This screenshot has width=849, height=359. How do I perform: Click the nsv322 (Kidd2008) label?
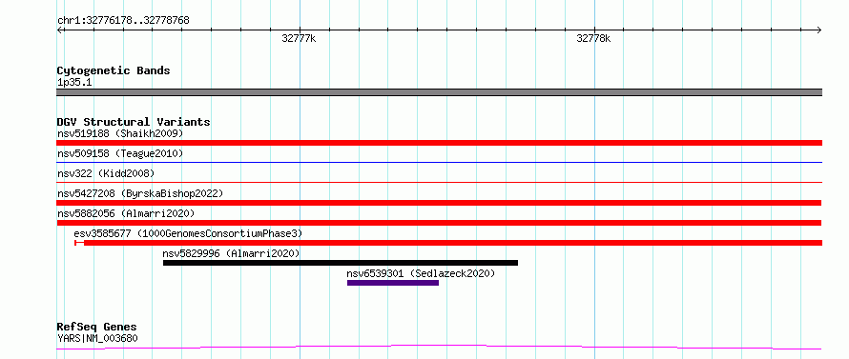(106, 173)
